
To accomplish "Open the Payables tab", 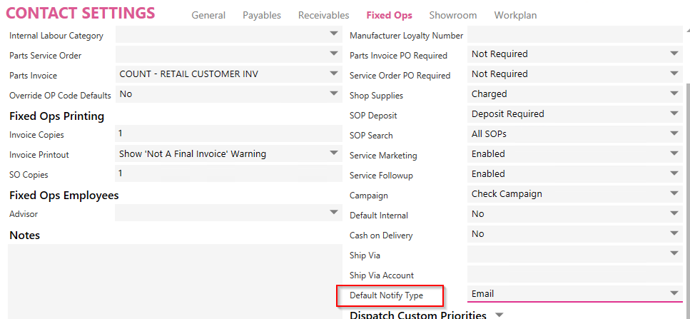I will click(262, 15).
